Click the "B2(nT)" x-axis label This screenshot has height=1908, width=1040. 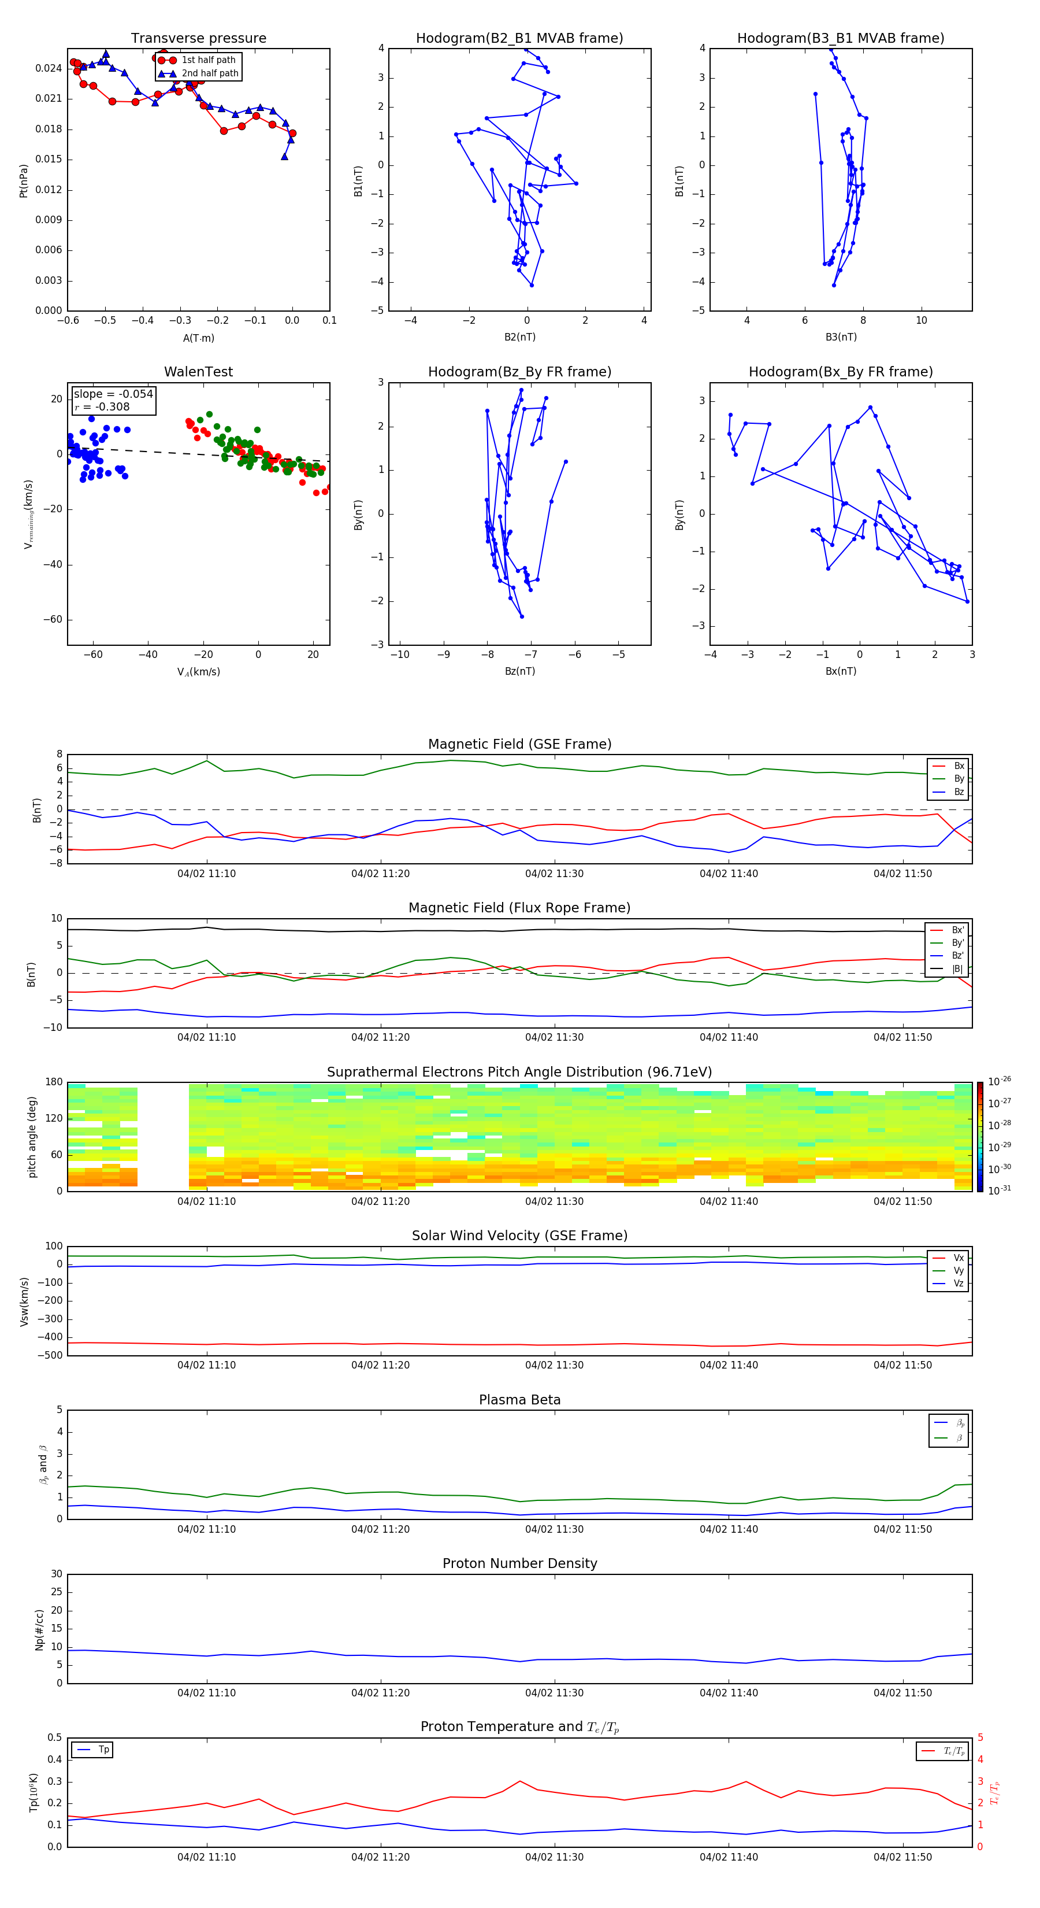pyautogui.click(x=519, y=337)
